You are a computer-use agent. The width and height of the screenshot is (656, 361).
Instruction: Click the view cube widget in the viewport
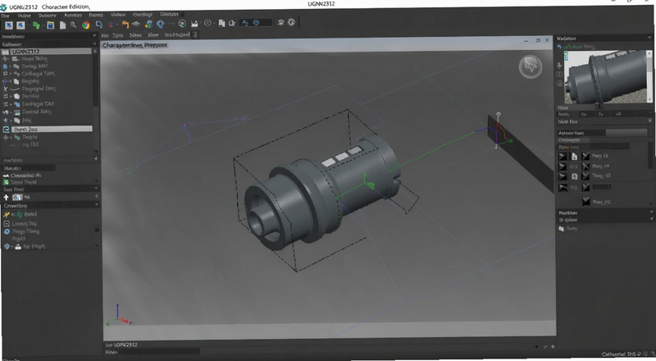coord(530,66)
